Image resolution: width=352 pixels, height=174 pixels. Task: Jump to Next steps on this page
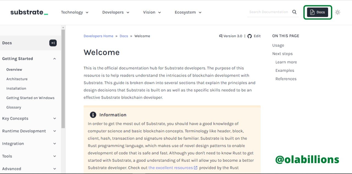coord(282,54)
